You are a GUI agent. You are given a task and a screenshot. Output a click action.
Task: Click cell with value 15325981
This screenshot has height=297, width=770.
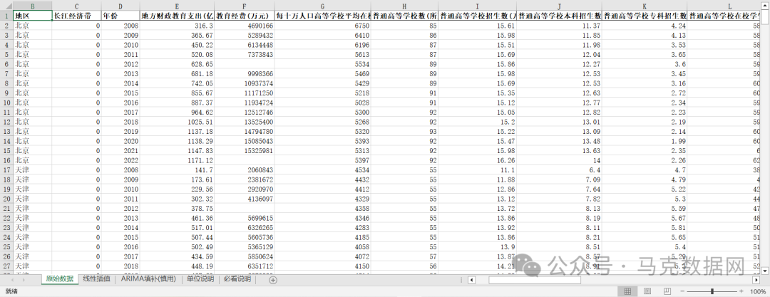[x=245, y=151]
